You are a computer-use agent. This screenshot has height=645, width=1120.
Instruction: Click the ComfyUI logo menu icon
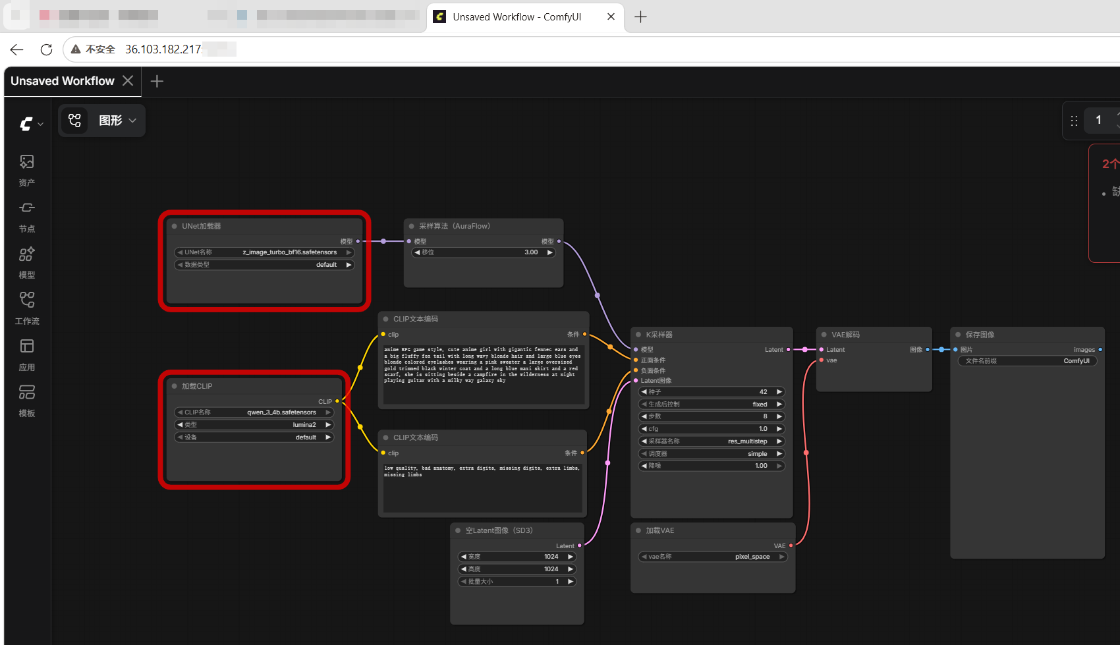(30, 123)
